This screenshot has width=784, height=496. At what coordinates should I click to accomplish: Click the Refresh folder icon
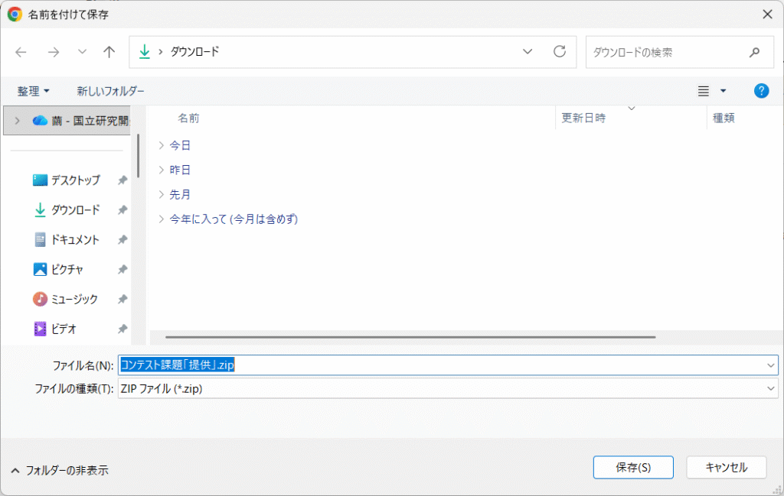tap(560, 52)
